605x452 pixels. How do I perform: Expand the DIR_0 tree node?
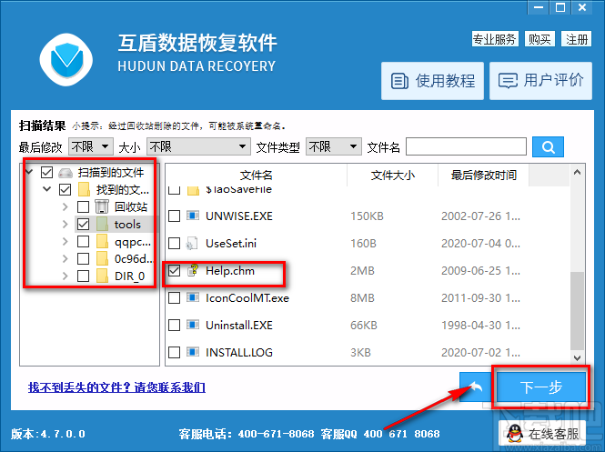[x=66, y=276]
